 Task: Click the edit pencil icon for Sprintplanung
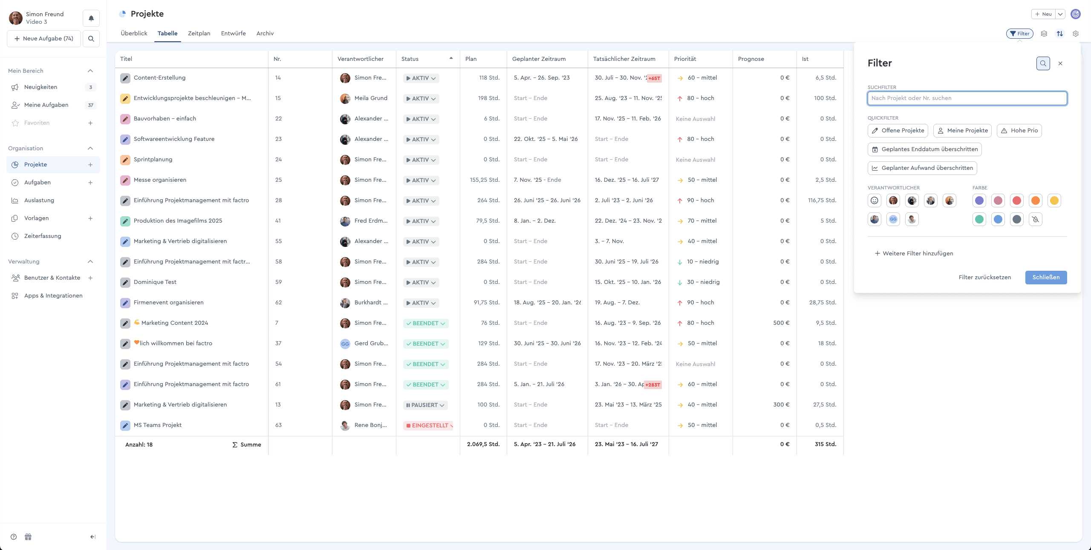pos(125,160)
